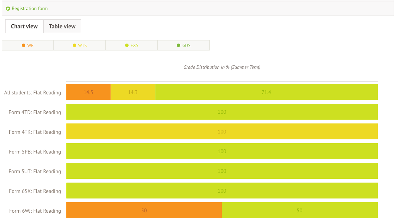The height and width of the screenshot is (222, 394).
Task: Switch to the Table view tab
Action: tap(62, 26)
